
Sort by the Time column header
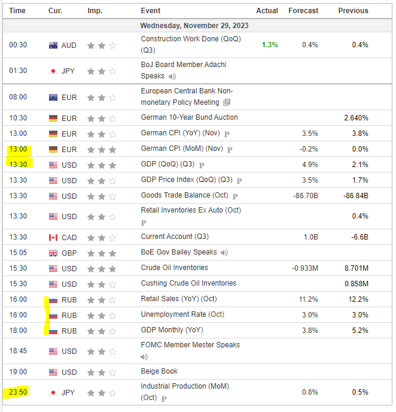click(17, 11)
